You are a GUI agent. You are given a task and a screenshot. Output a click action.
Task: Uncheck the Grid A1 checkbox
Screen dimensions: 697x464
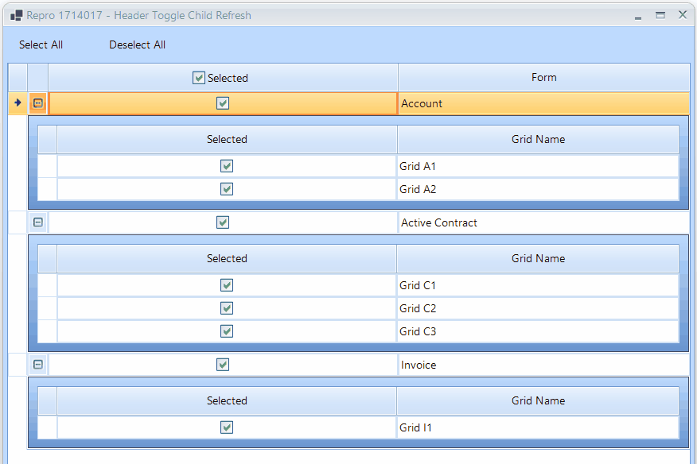(x=227, y=166)
